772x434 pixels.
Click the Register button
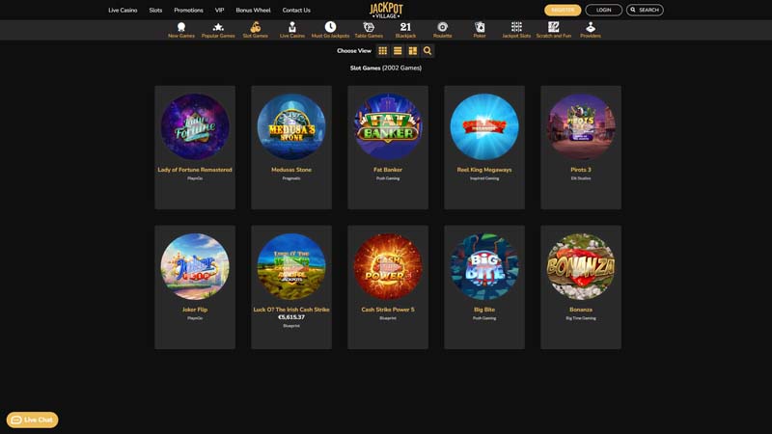click(563, 10)
